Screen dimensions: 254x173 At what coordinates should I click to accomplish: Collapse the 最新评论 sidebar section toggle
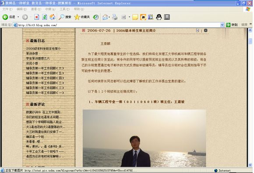28,104
